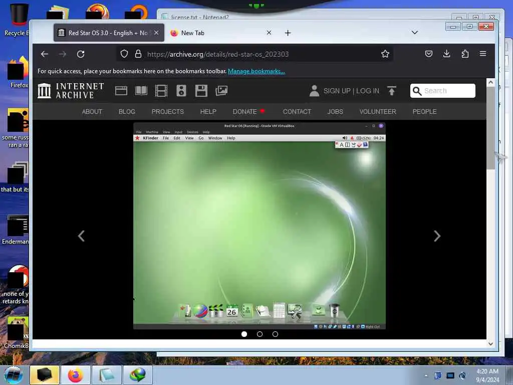Go back using browser back arrow

pyautogui.click(x=45, y=54)
